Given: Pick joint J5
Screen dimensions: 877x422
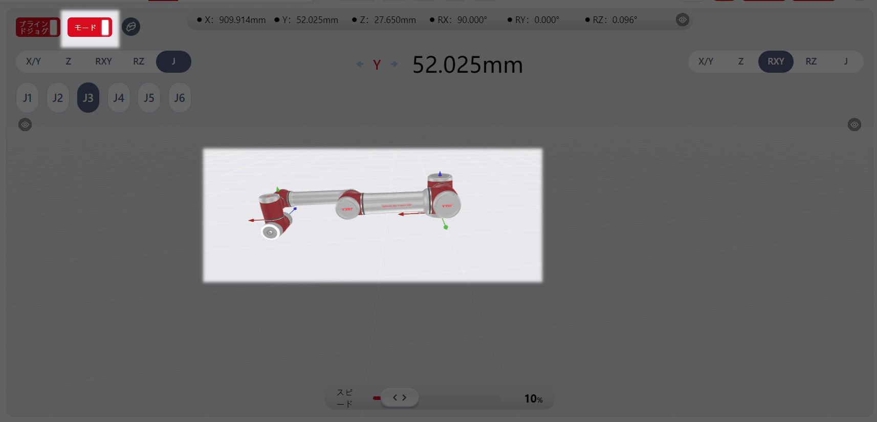Looking at the screenshot, I should [149, 98].
